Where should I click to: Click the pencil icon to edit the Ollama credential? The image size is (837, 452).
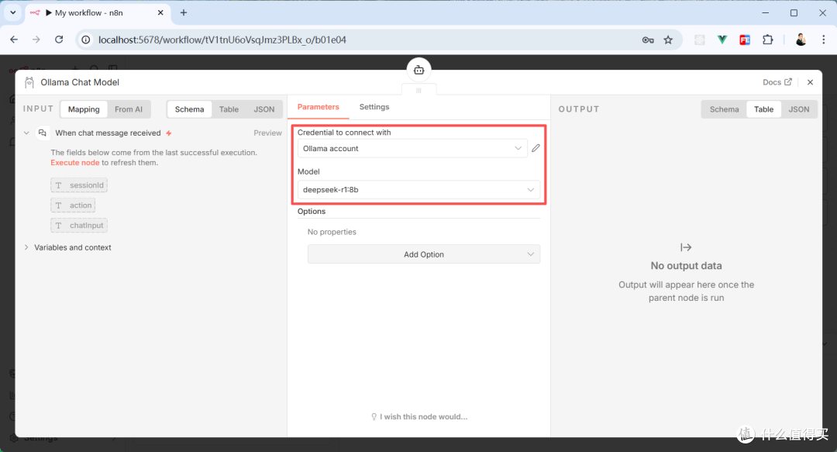pos(536,148)
